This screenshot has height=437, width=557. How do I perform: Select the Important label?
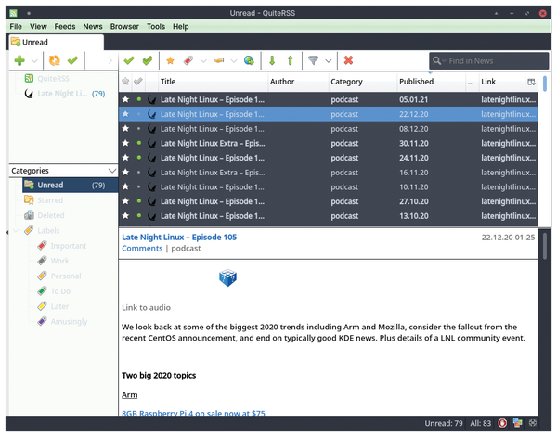(62, 246)
